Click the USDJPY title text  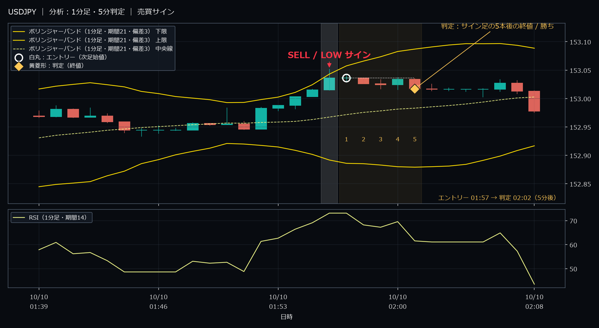tap(22, 12)
